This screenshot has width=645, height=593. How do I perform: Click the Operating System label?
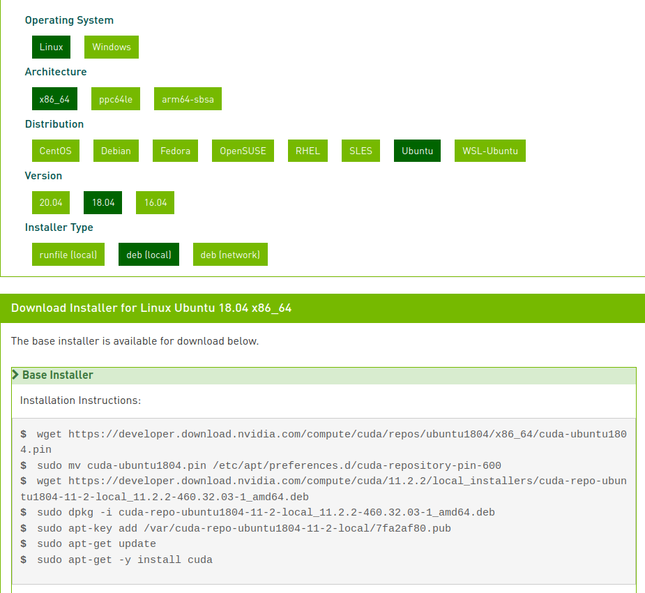click(69, 20)
